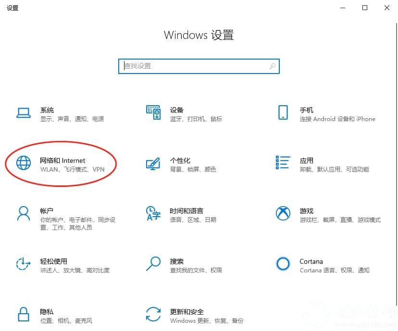
Task: Select the 隐私 category title
Action: (47, 312)
